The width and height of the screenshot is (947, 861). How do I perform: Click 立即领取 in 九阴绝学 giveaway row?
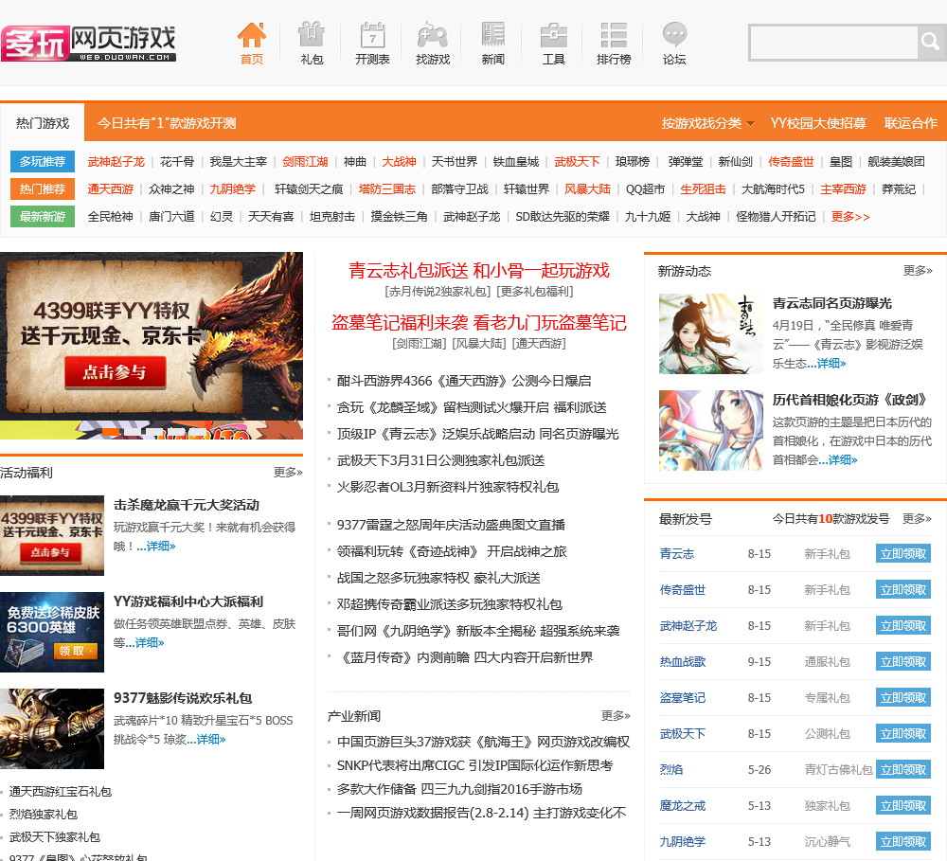(x=902, y=841)
